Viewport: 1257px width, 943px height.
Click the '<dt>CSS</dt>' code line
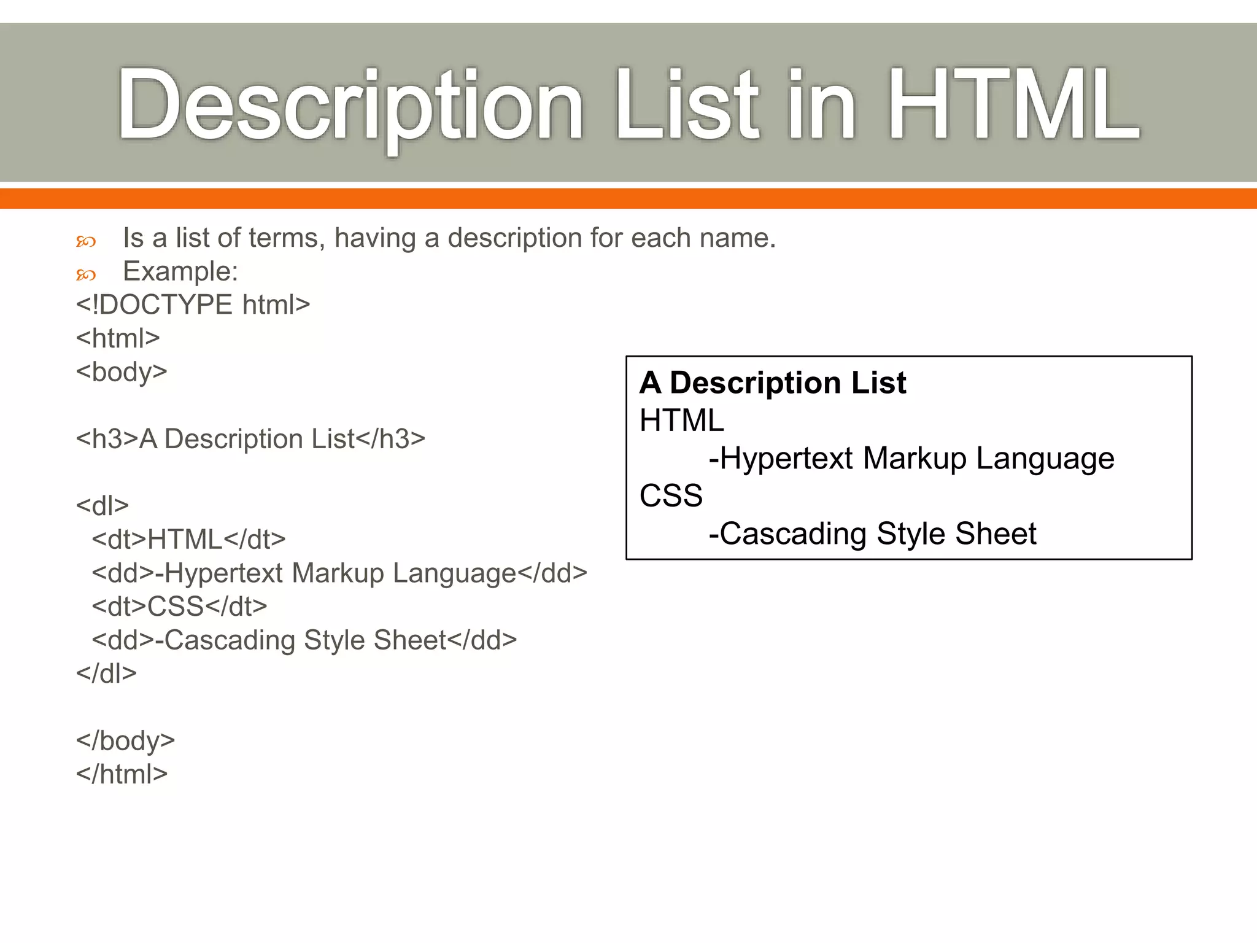tap(180, 607)
